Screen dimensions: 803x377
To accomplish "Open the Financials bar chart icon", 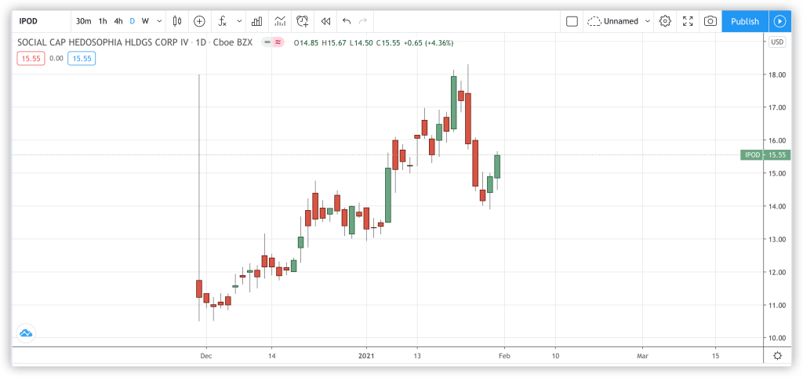I will 256,21.
